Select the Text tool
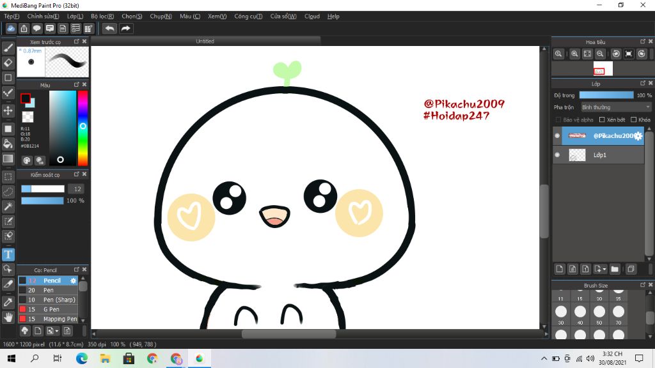The height and width of the screenshot is (368, 655). click(x=8, y=254)
